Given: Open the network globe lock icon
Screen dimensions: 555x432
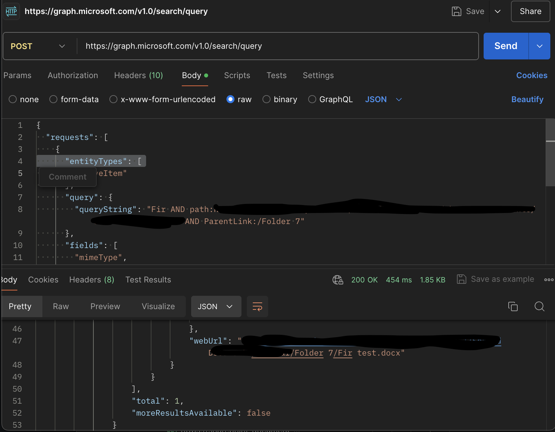Looking at the screenshot, I should [338, 280].
